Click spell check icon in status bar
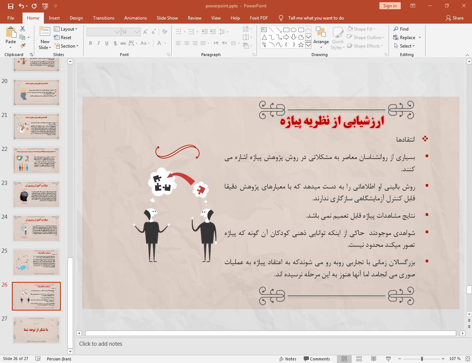The width and height of the screenshot is (472, 363). coord(38,359)
